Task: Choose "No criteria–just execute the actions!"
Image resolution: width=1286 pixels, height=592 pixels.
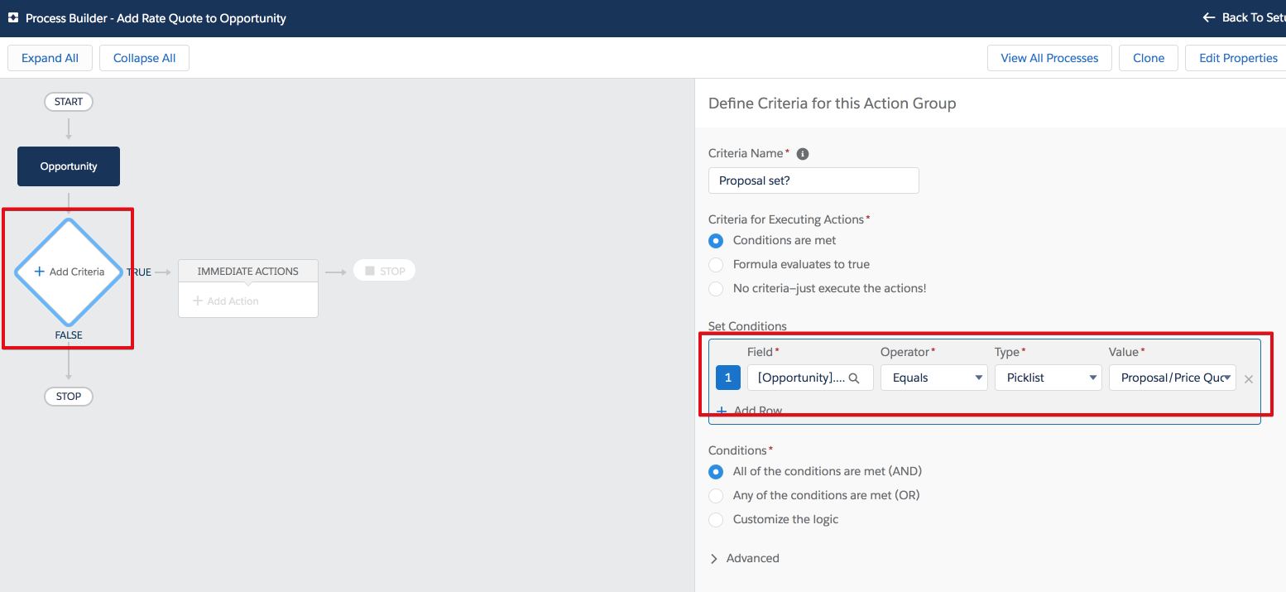Action: coord(716,289)
